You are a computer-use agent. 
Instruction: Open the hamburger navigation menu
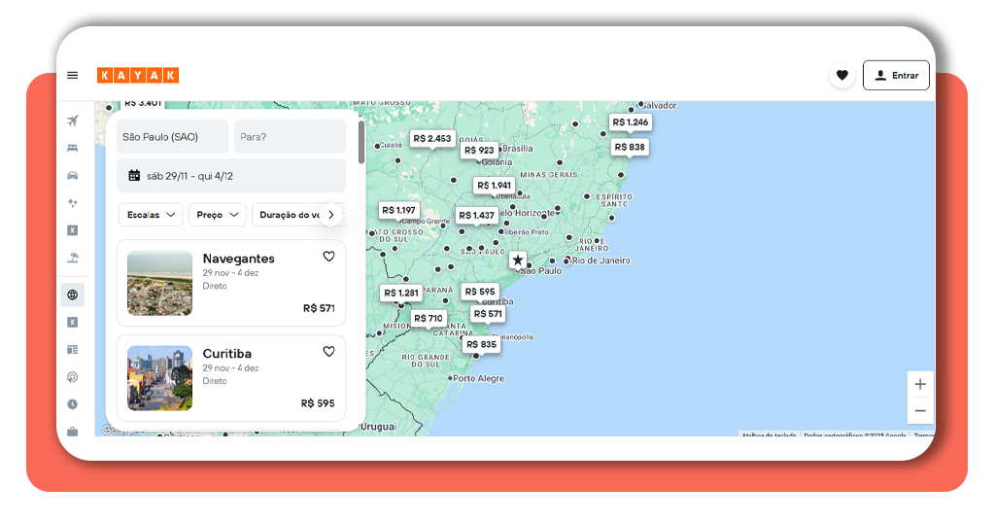[x=72, y=76]
